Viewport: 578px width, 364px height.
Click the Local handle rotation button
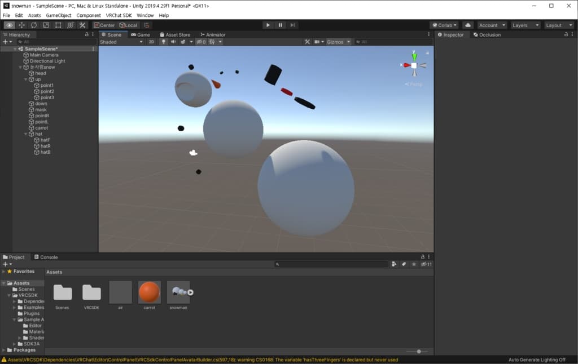coord(128,25)
